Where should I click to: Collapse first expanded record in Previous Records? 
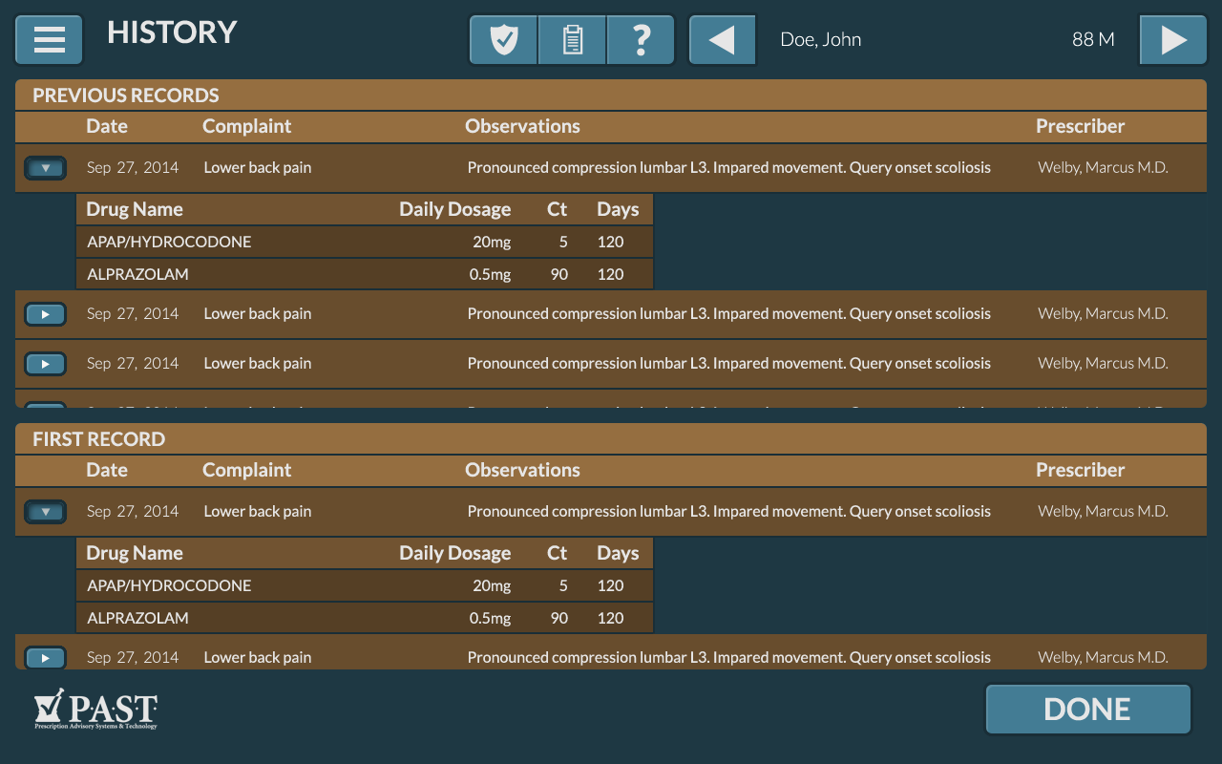click(x=45, y=168)
